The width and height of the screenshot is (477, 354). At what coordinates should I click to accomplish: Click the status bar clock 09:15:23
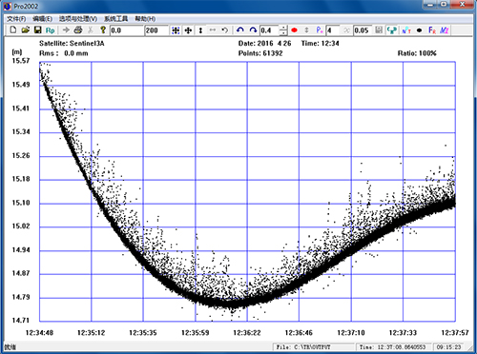[x=448, y=347]
